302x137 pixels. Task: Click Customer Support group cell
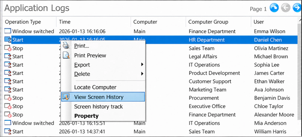(210, 81)
